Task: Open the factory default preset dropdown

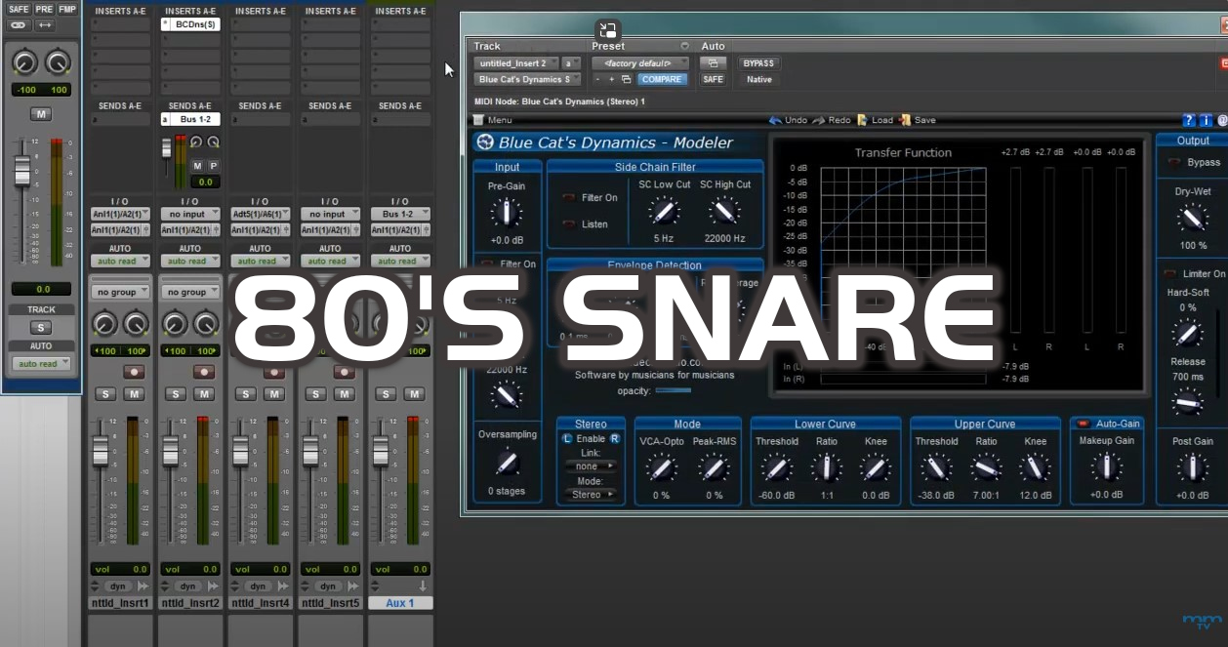Action: pos(639,63)
